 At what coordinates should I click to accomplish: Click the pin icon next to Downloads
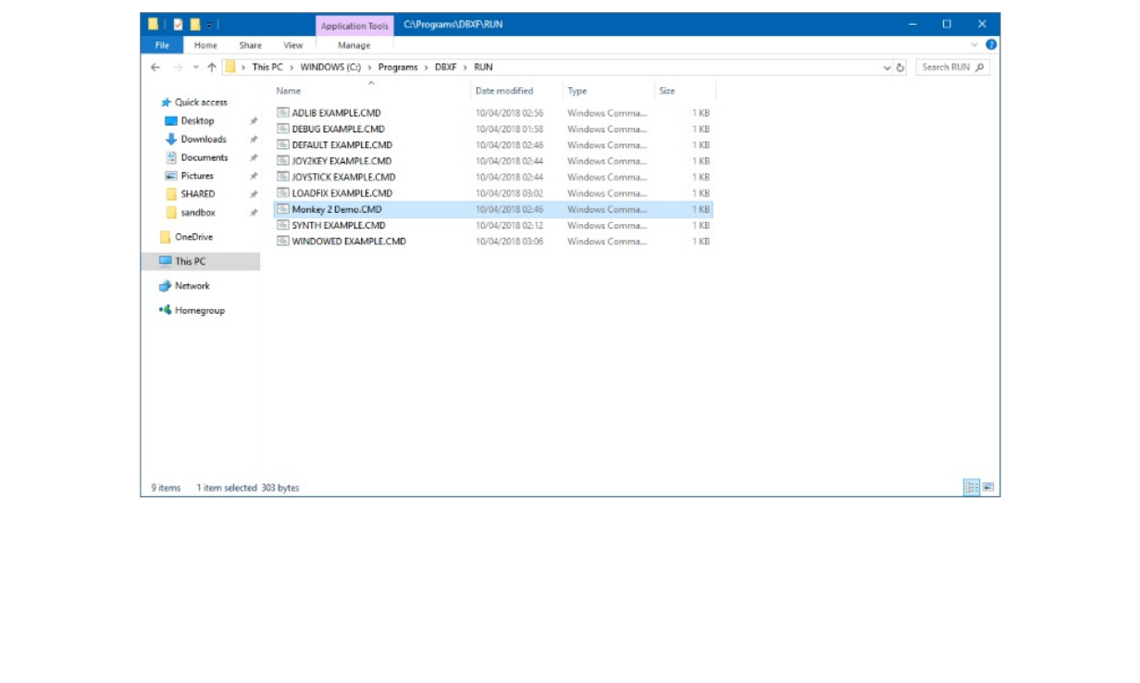tap(253, 140)
